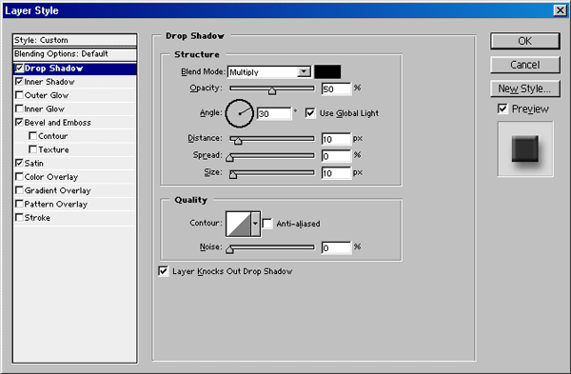571x374 pixels.
Task: Click the Angle dial control
Action: pos(239,113)
